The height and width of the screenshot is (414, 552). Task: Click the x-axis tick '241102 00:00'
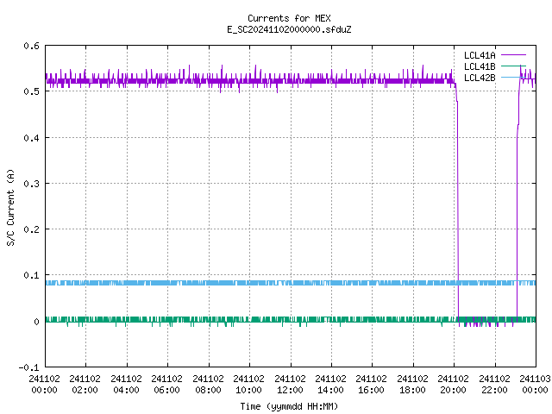(44, 385)
